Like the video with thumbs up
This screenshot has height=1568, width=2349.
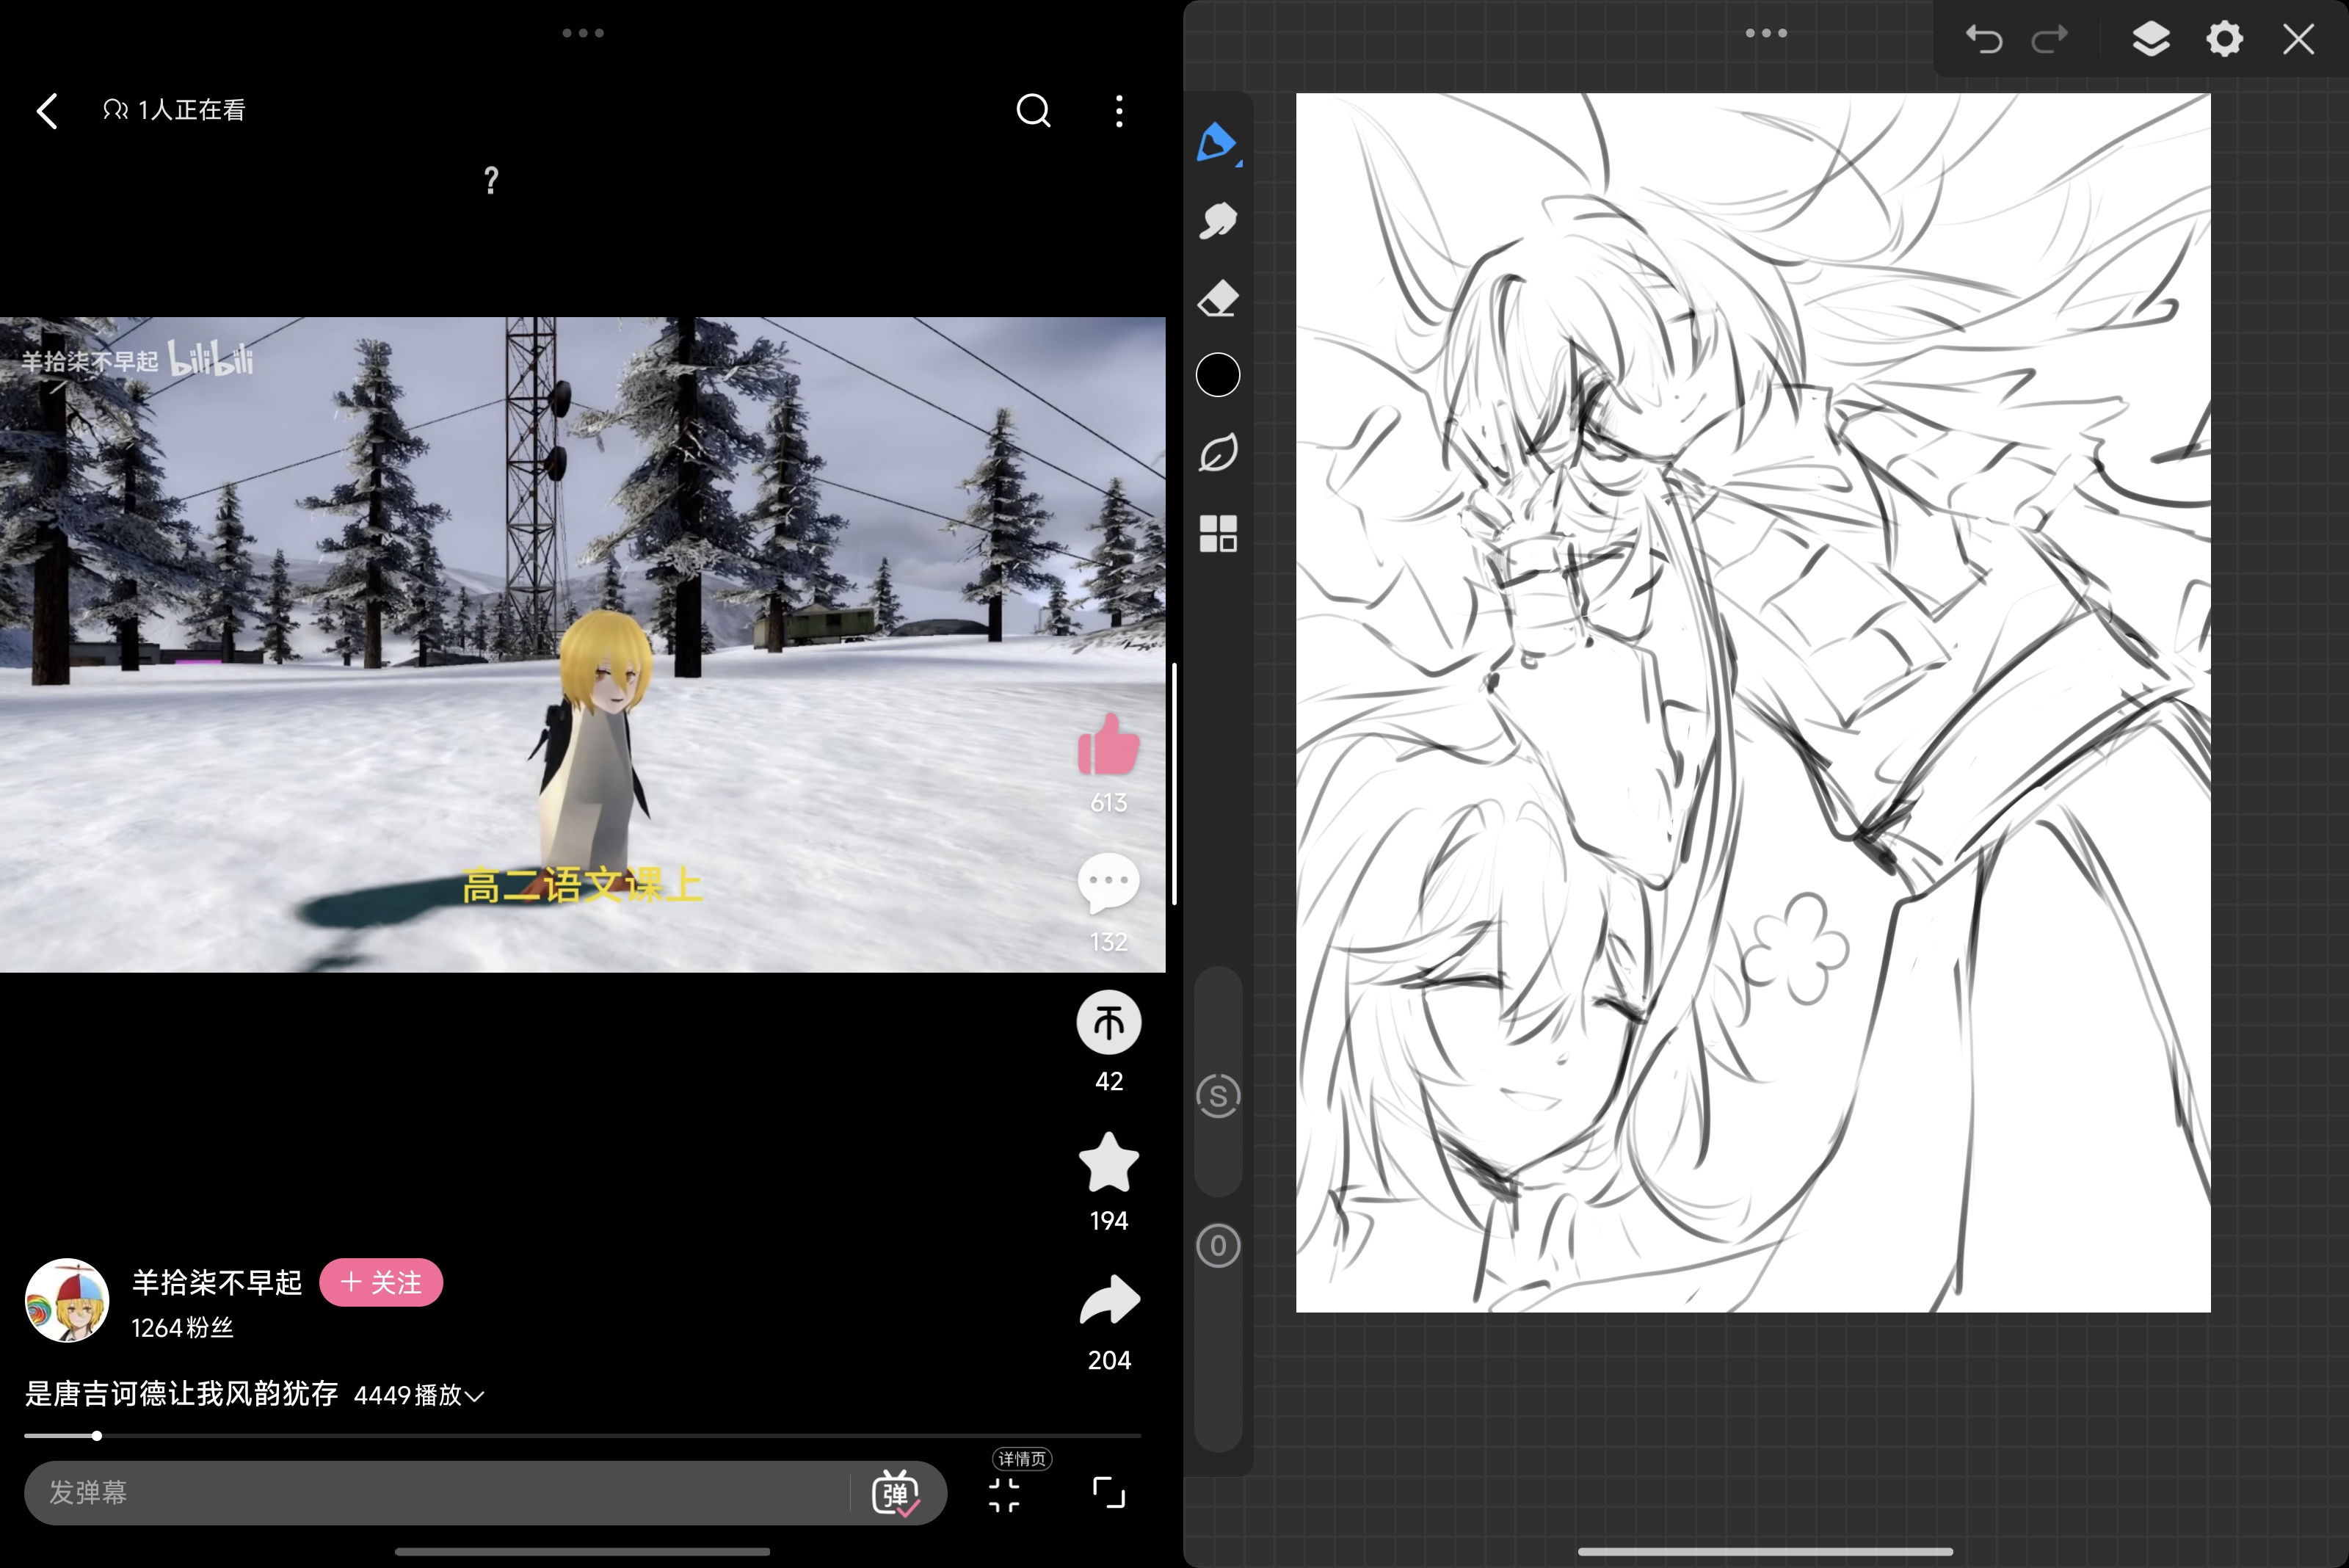point(1108,746)
